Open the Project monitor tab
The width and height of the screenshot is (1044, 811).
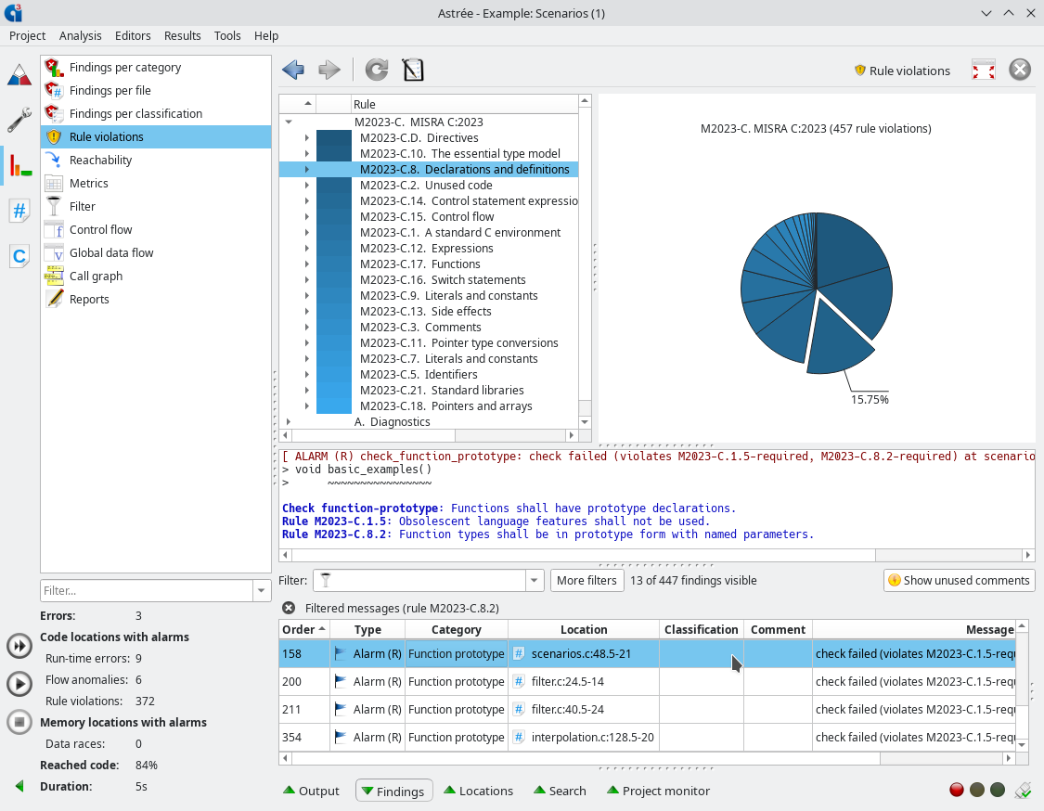tap(658, 791)
